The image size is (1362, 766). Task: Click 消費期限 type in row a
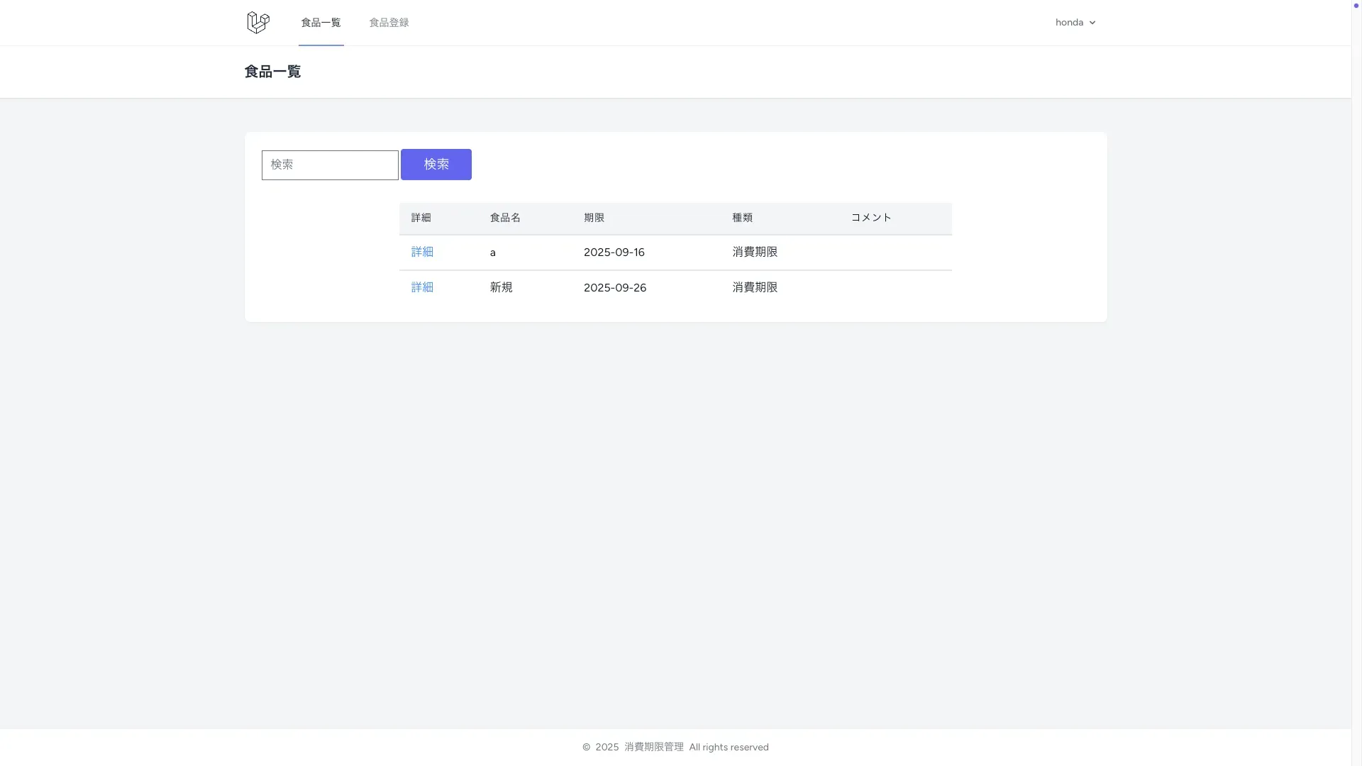pyautogui.click(x=755, y=252)
